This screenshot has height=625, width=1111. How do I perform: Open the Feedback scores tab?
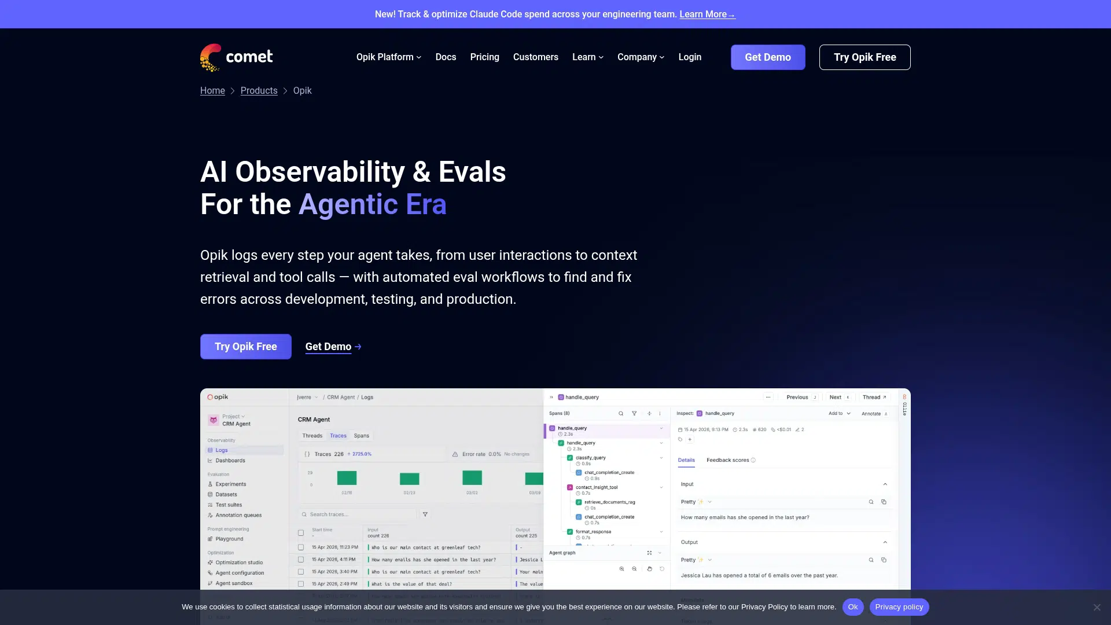pos(731,461)
